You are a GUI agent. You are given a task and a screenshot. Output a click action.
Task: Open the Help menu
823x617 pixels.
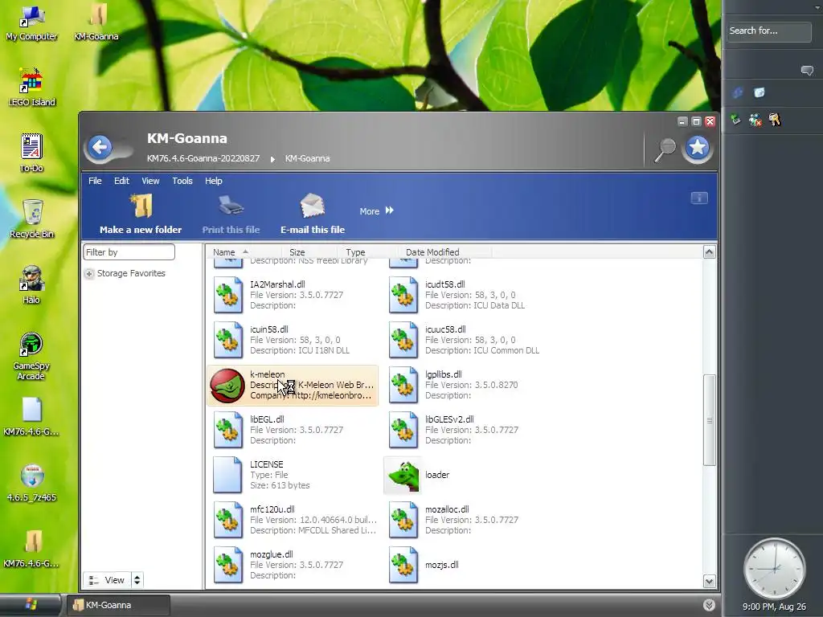213,181
